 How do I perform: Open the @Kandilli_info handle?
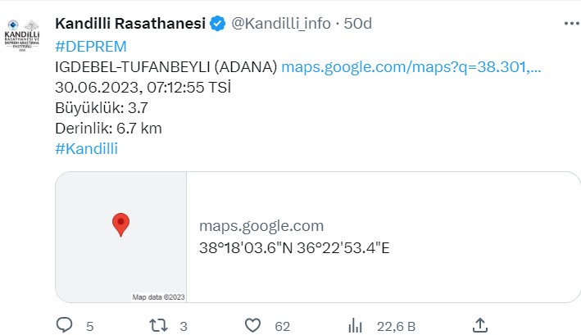[281, 24]
